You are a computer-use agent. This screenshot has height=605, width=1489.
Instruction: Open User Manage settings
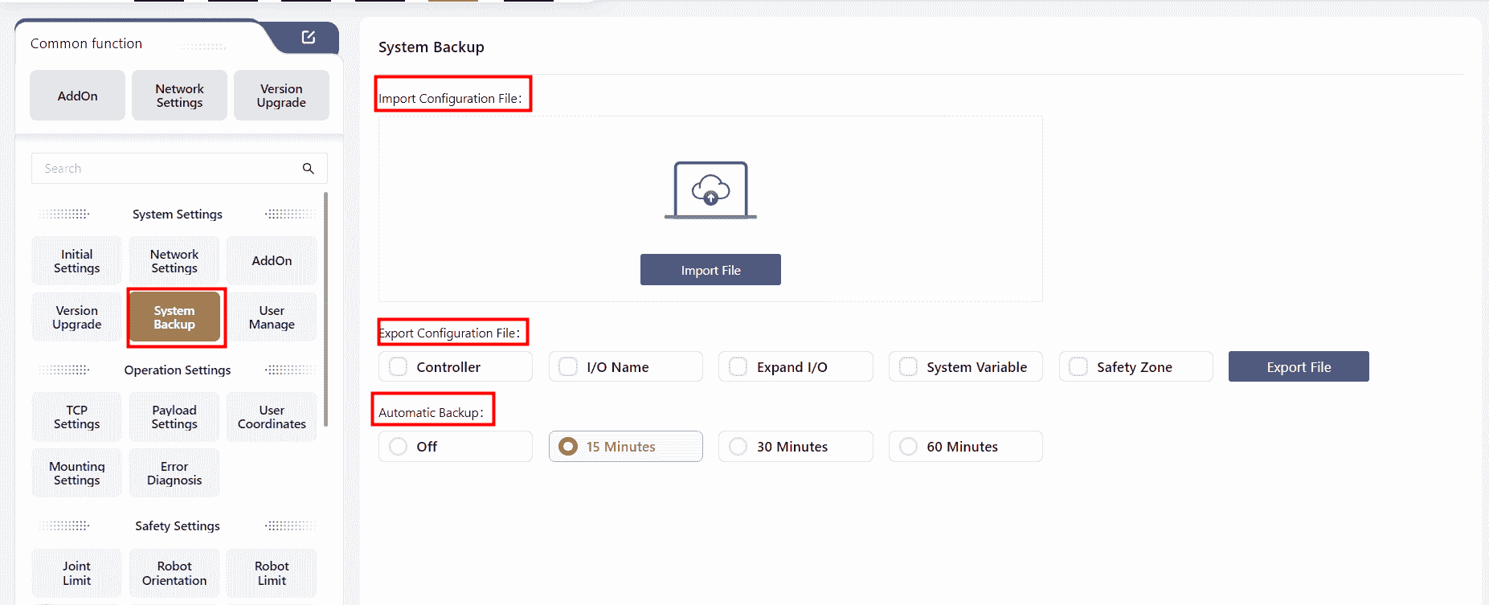pos(272,317)
